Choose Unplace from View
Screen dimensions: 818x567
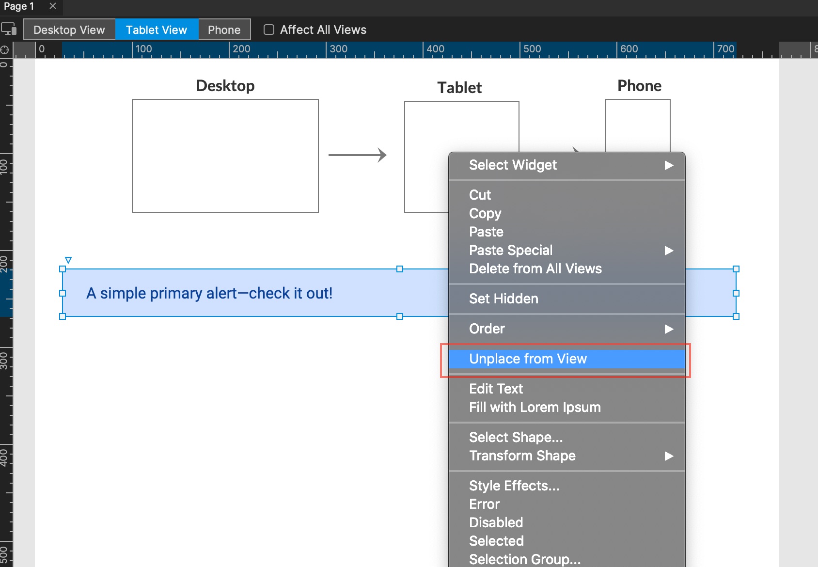528,359
